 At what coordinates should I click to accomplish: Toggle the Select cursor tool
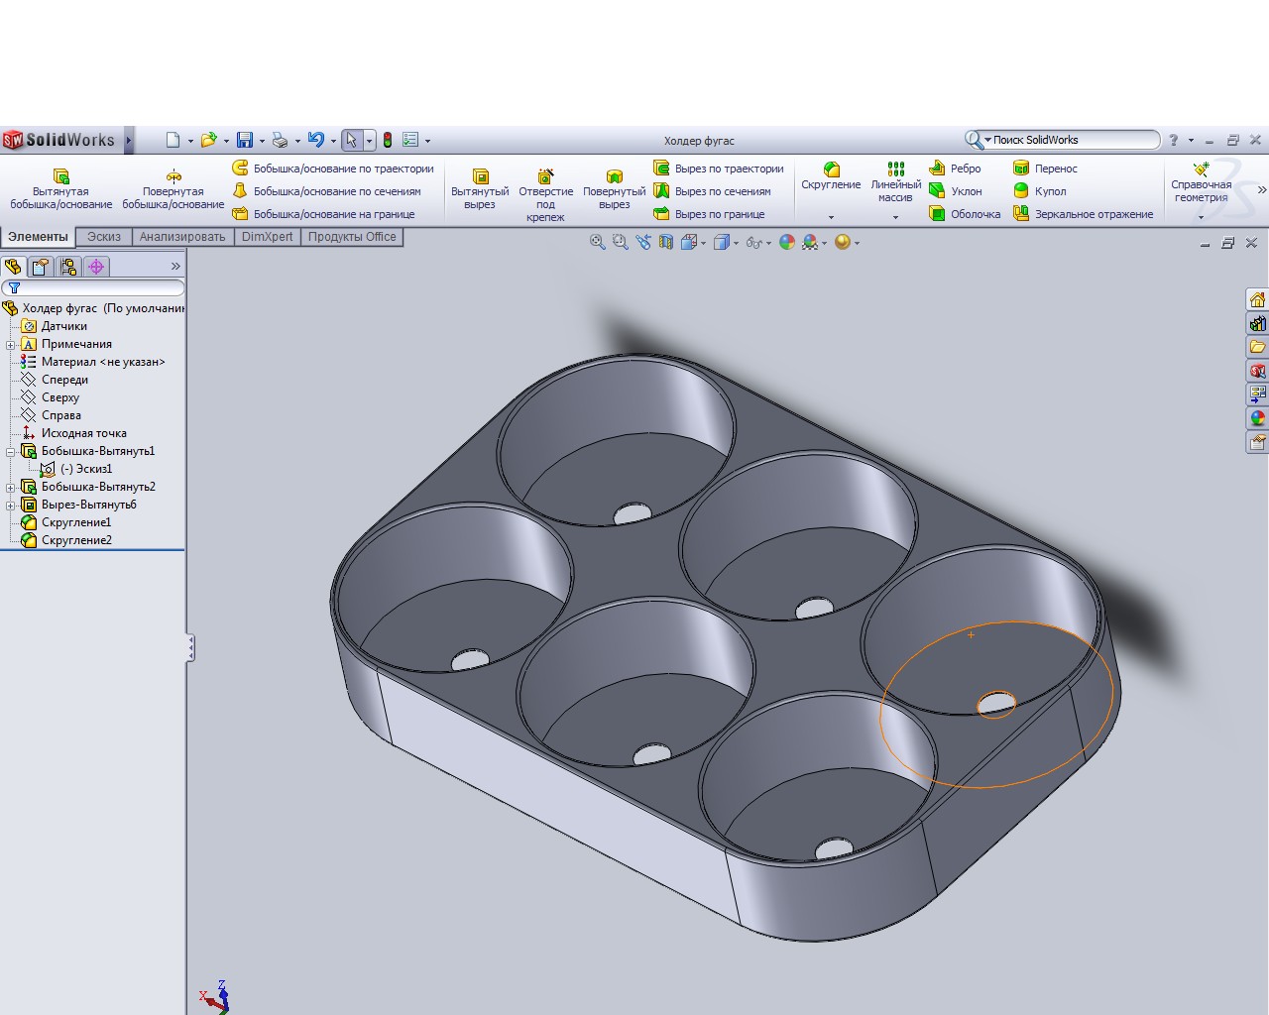pos(351,141)
